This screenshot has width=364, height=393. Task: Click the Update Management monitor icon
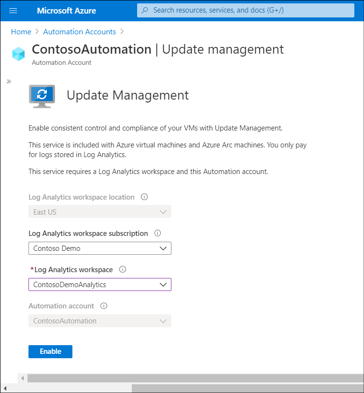42,97
